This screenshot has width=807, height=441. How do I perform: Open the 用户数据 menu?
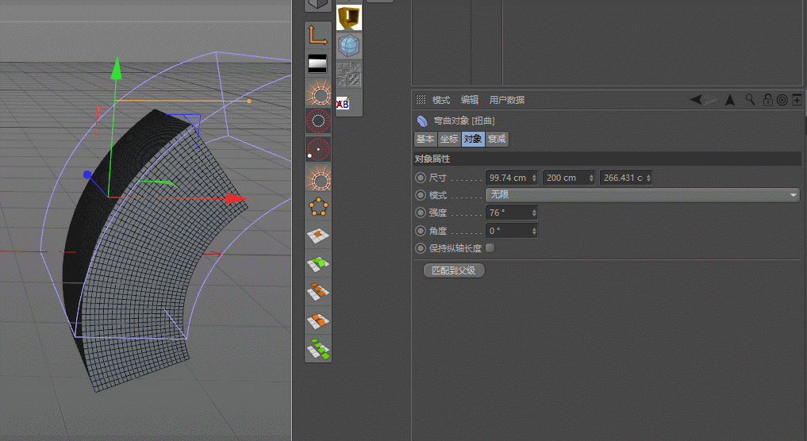pos(506,100)
